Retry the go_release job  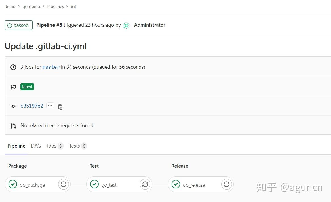[226, 184]
